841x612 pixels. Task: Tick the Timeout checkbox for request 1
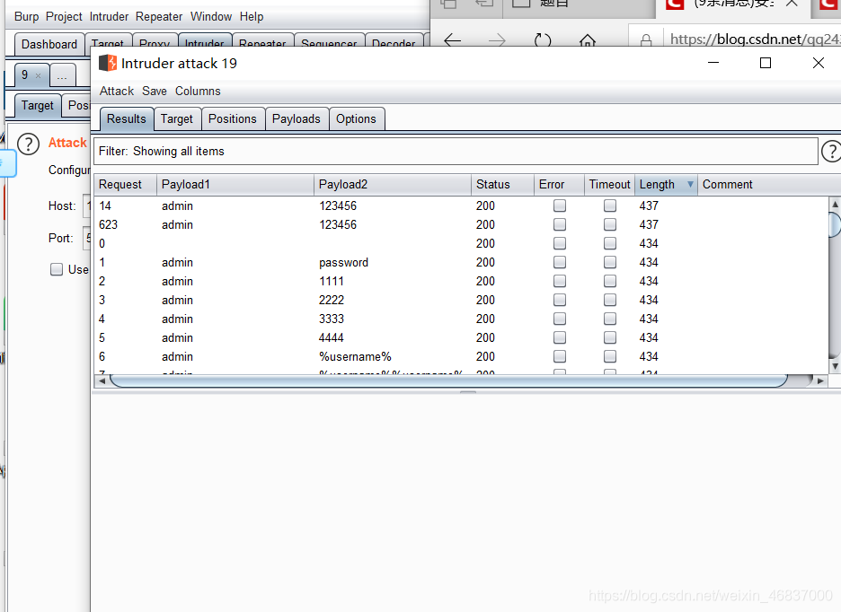point(610,262)
